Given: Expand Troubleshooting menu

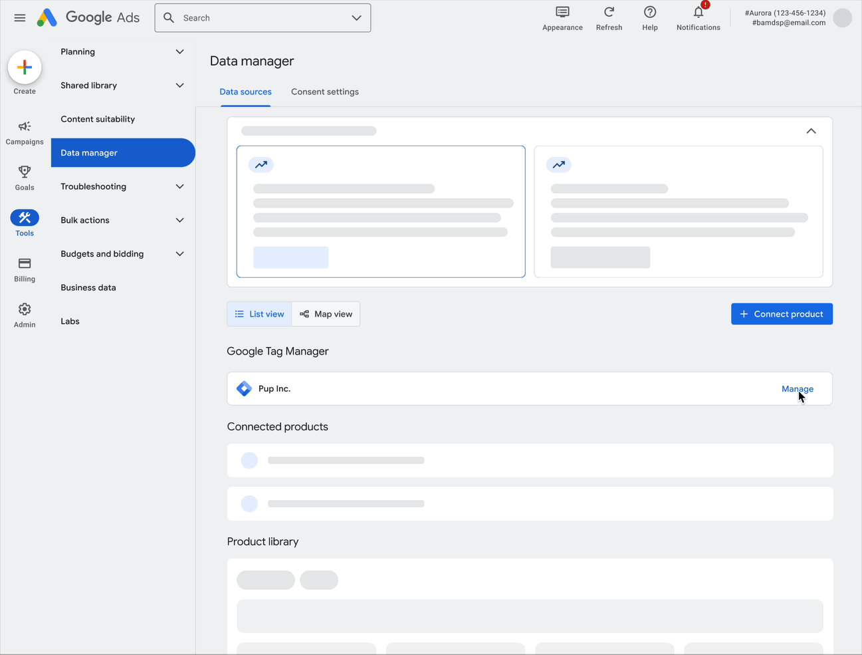Looking at the screenshot, I should 122,186.
